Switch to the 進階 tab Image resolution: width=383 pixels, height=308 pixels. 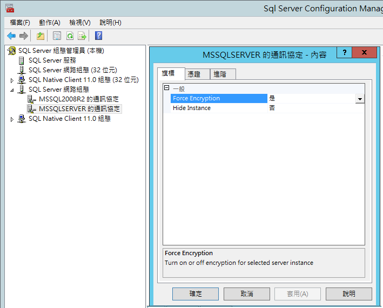[x=223, y=74]
